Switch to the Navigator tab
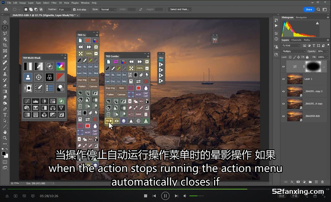 click(x=301, y=17)
